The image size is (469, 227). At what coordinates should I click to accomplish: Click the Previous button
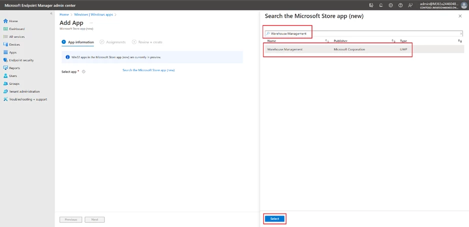click(x=71, y=220)
